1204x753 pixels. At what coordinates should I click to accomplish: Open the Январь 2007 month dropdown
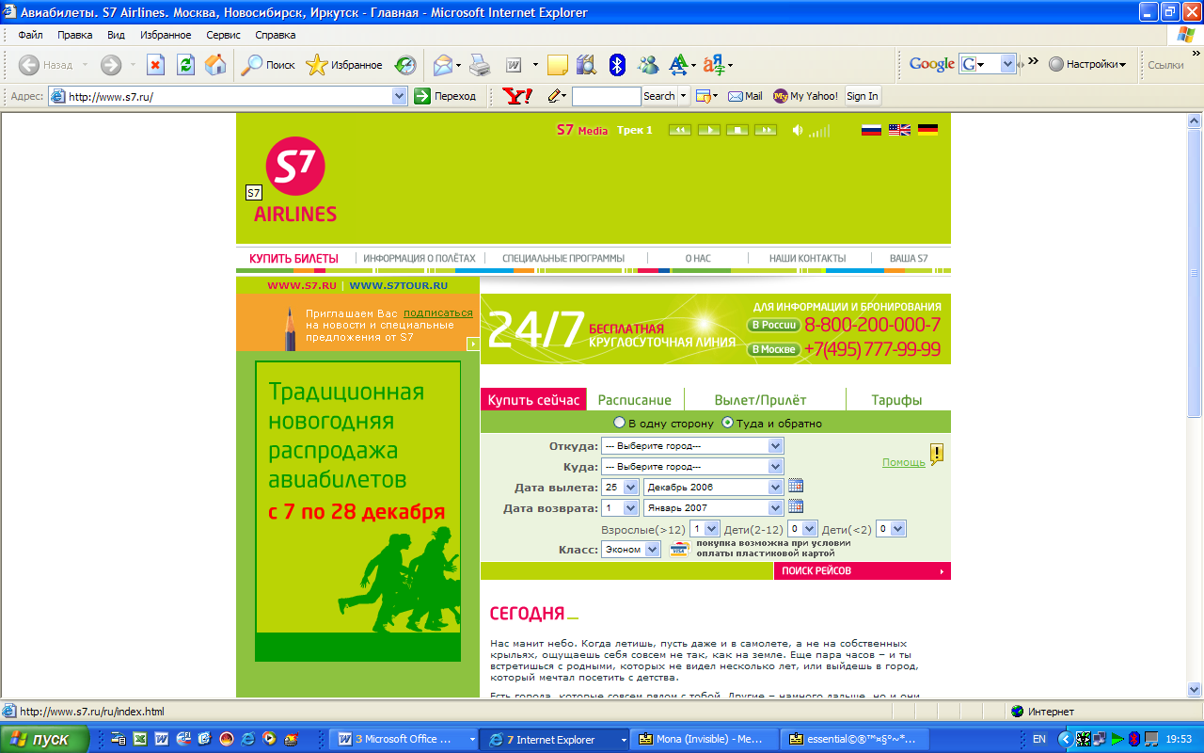pos(713,508)
